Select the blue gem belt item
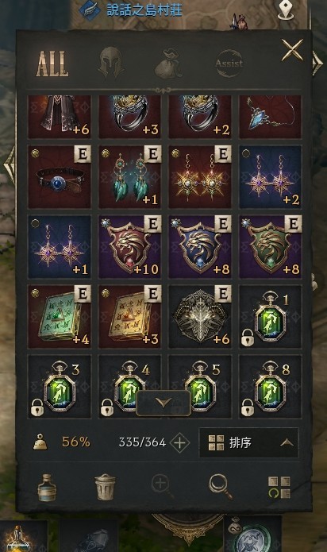Image resolution: width=327 pixels, height=552 pixels. click(x=60, y=177)
